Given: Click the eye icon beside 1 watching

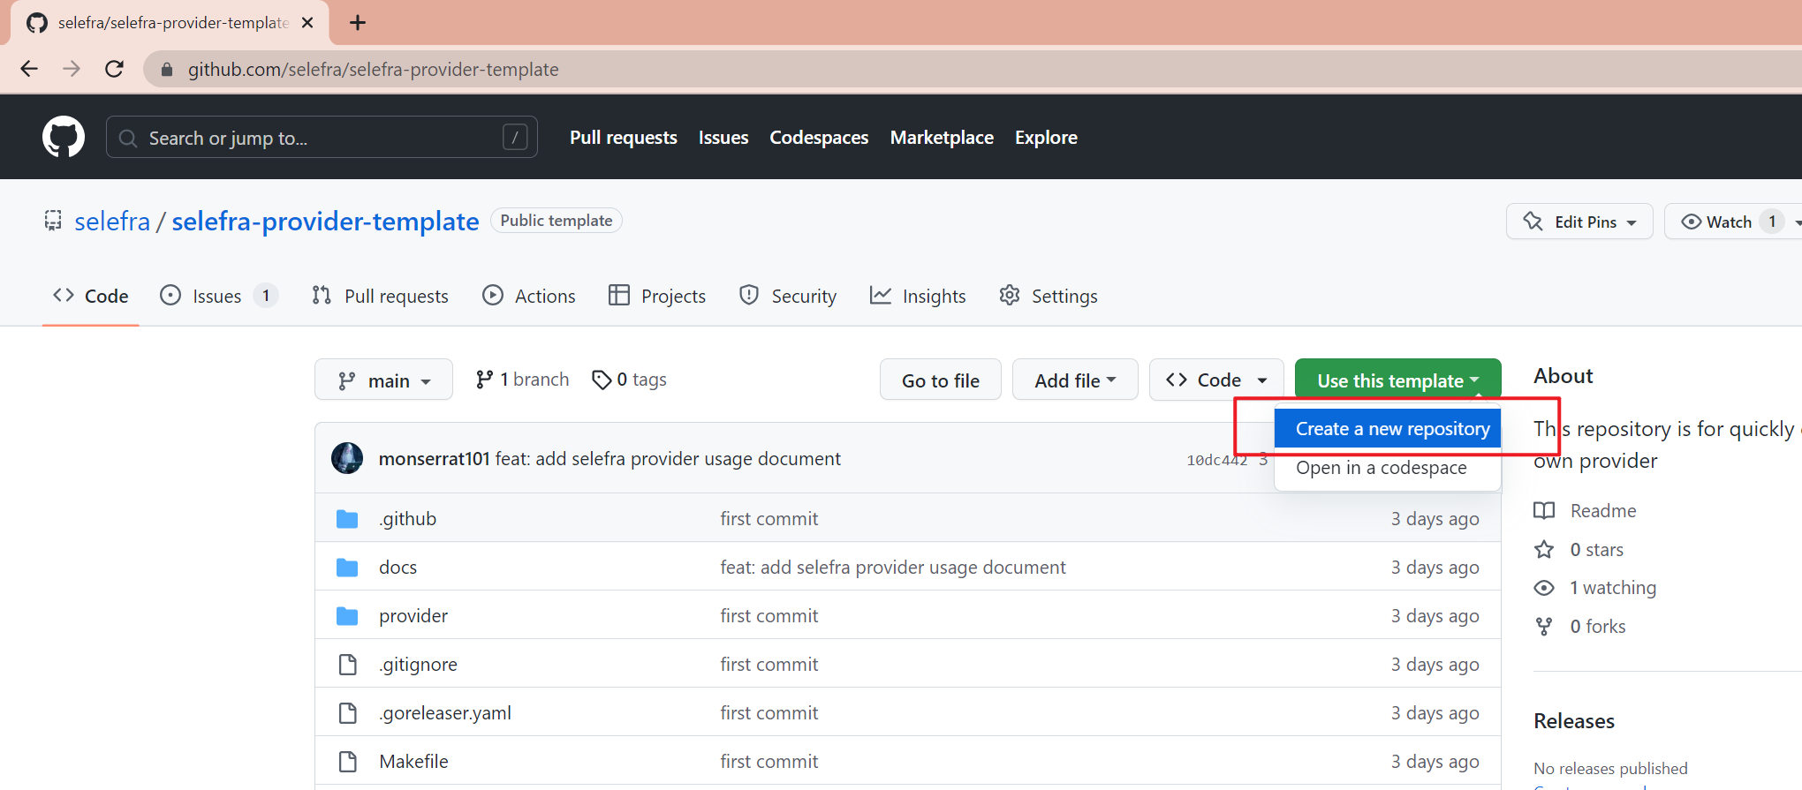Looking at the screenshot, I should click(1544, 588).
